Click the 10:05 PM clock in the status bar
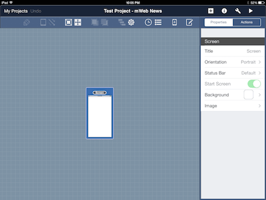266x200 pixels. coord(133,3)
